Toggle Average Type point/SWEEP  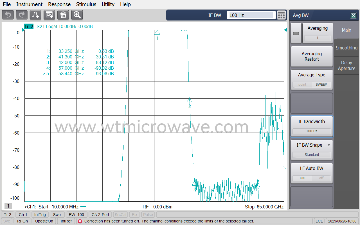coord(312,84)
